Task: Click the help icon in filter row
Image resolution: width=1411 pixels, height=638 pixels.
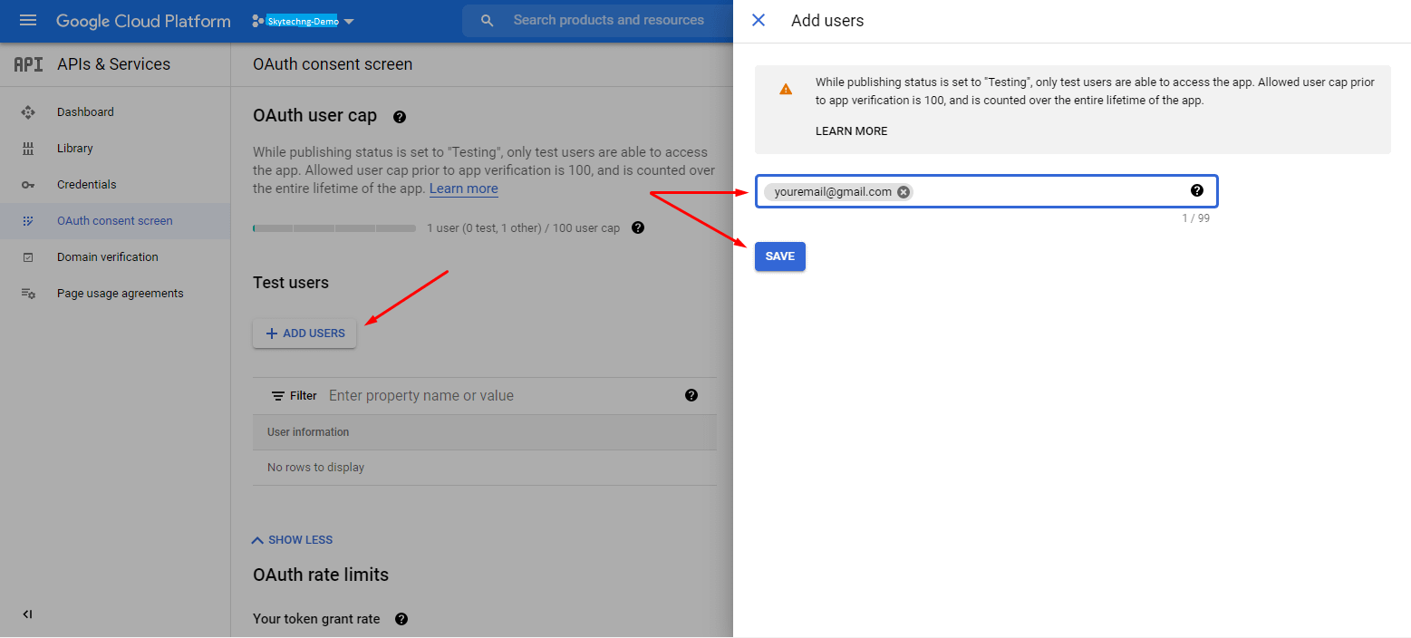Action: point(691,395)
